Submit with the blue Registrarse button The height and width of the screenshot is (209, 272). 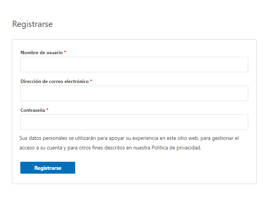click(48, 168)
